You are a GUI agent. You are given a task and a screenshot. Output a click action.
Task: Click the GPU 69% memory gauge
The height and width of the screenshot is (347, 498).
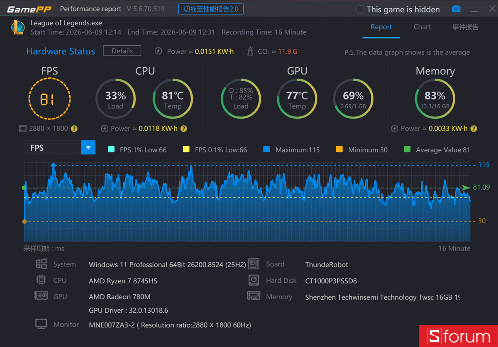353,99
